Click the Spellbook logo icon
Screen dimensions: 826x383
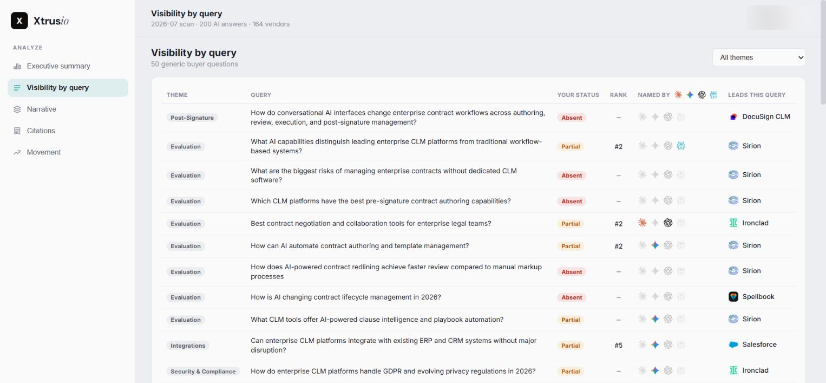click(733, 297)
